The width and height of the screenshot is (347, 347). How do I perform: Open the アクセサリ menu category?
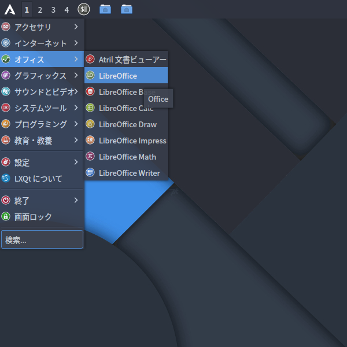[42, 27]
